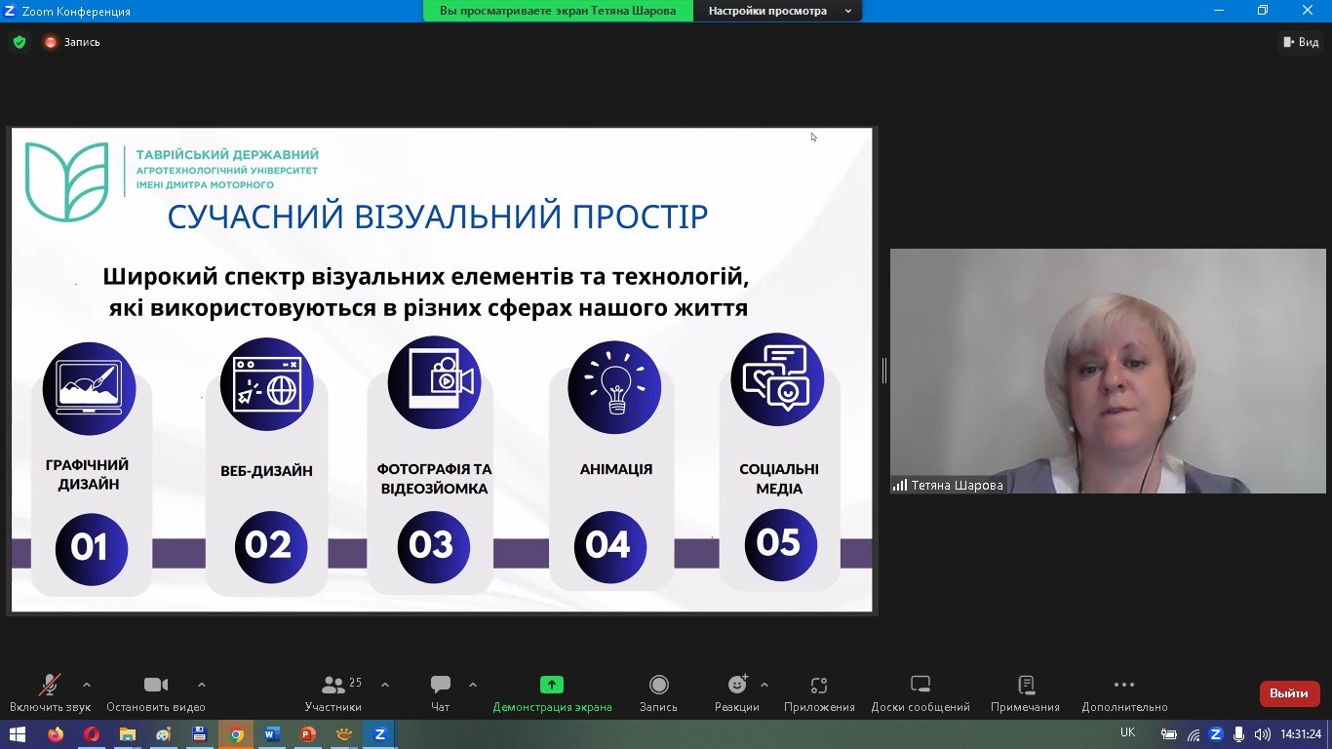The width and height of the screenshot is (1332, 749).
Task: Expand video options arrow beside camera
Action: click(202, 685)
